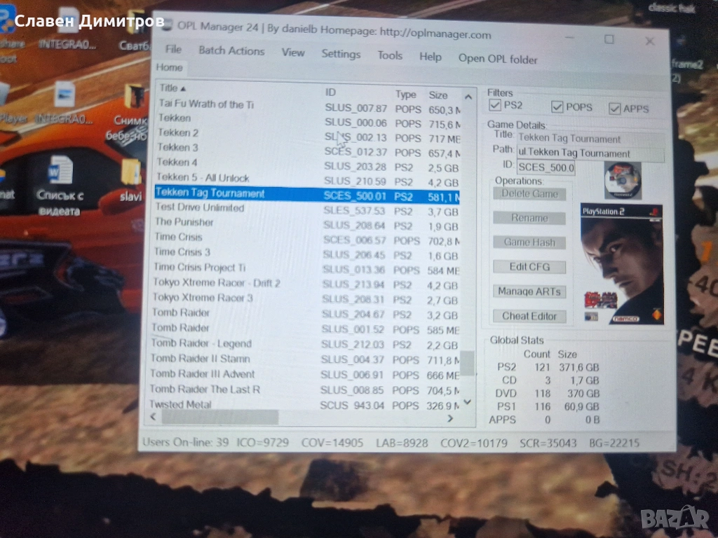This screenshot has width=718, height=538.
Task: Open the Help menu
Action: coord(431,57)
